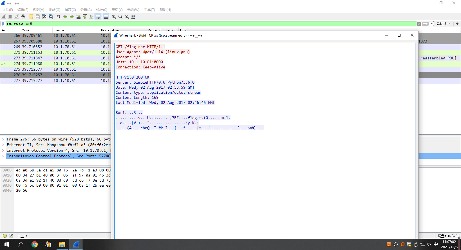Open the 文件(F) menu
461x250 pixels.
tap(8, 10)
